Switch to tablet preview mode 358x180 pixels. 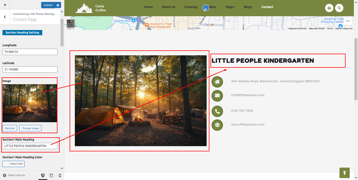tap(51, 175)
